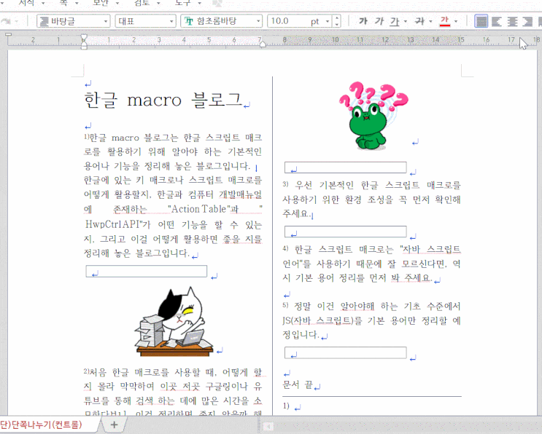Click footnote marker 1) before 한글 macro
Viewport: 542px width, 434px height.
click(86, 136)
